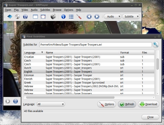Open a URL with the globe icon
The width and height of the screenshot is (164, 125).
25,17
